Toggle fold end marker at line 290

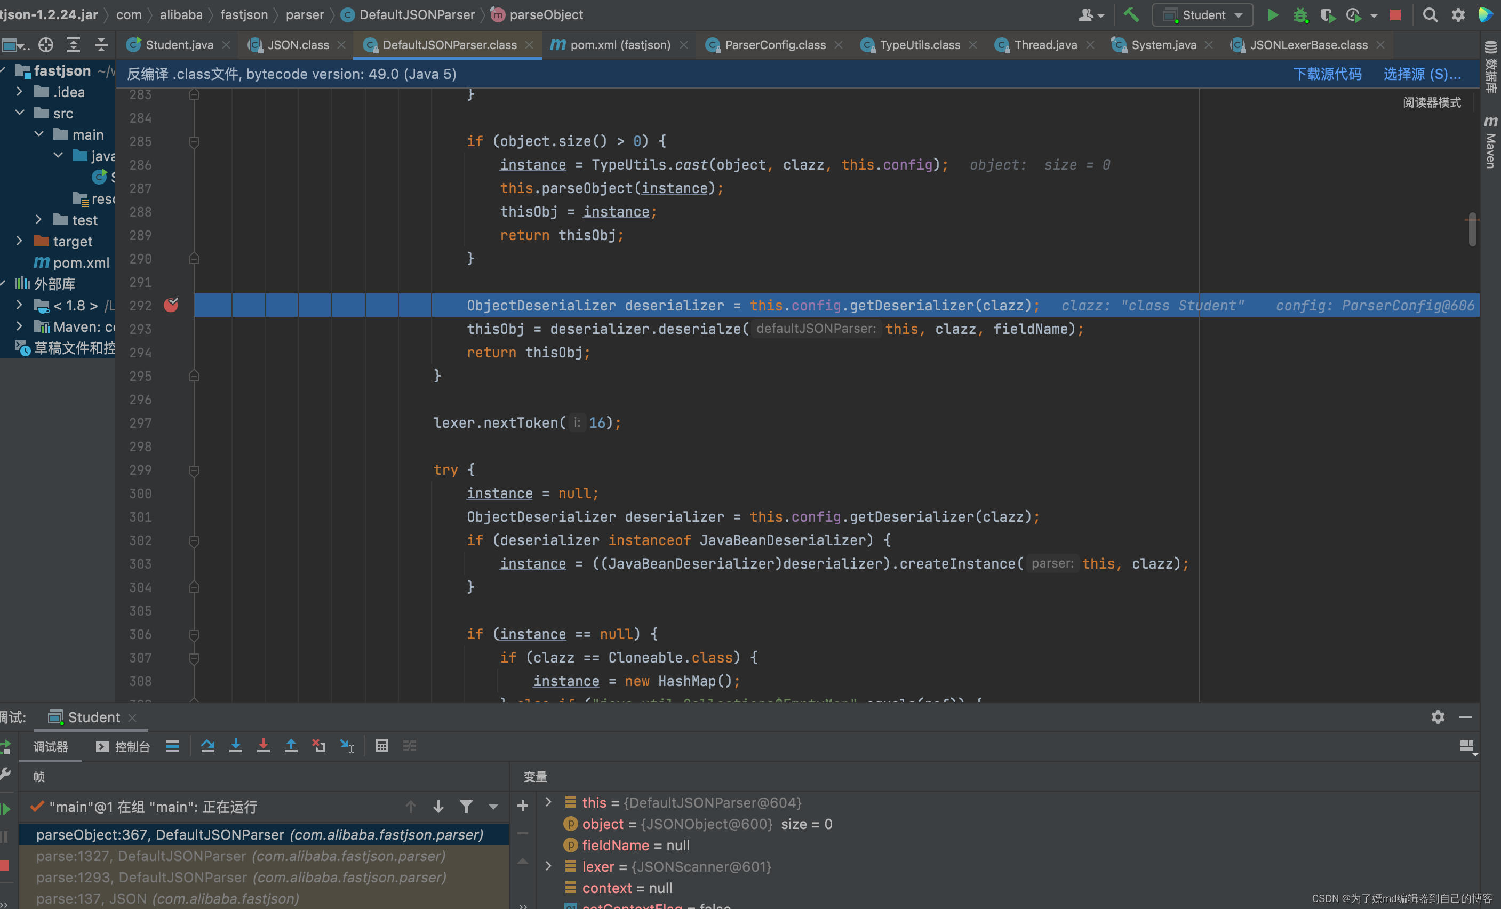tap(194, 259)
